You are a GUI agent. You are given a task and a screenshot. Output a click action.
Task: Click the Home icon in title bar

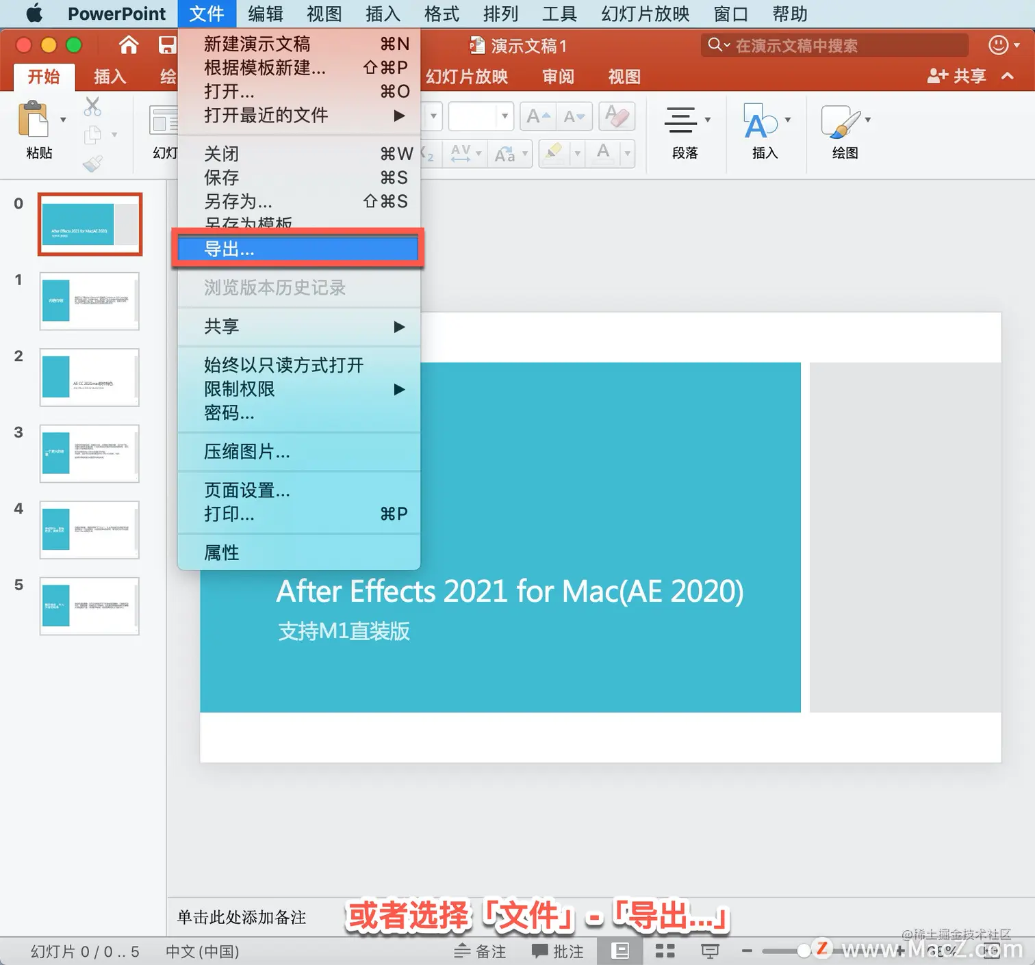coord(128,46)
